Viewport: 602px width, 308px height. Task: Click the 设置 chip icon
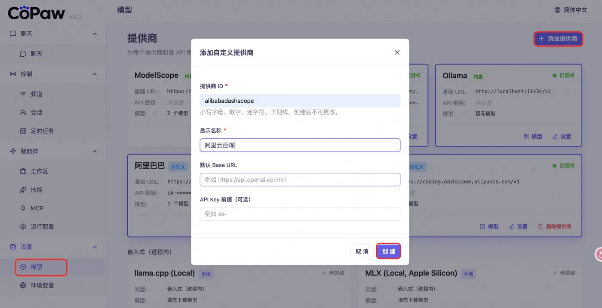pos(13,247)
